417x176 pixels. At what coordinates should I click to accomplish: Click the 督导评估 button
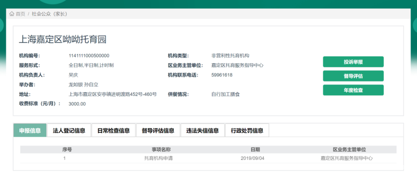(x=353, y=76)
